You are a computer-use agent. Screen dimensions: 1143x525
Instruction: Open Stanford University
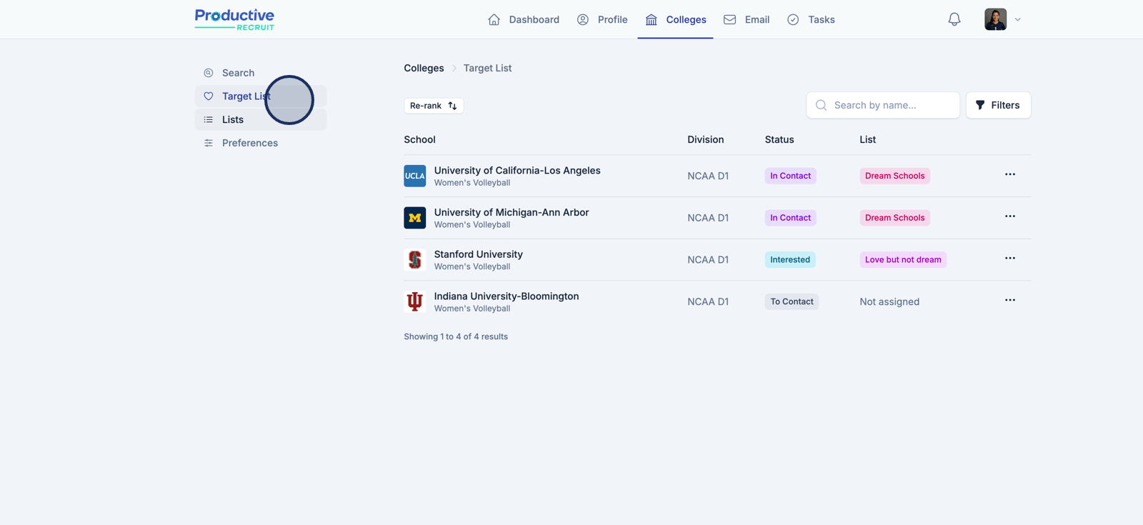[479, 254]
